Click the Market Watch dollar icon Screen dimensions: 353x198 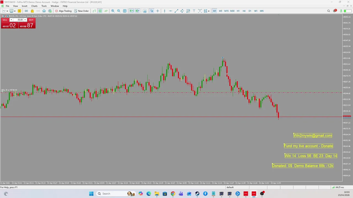pos(19,11)
